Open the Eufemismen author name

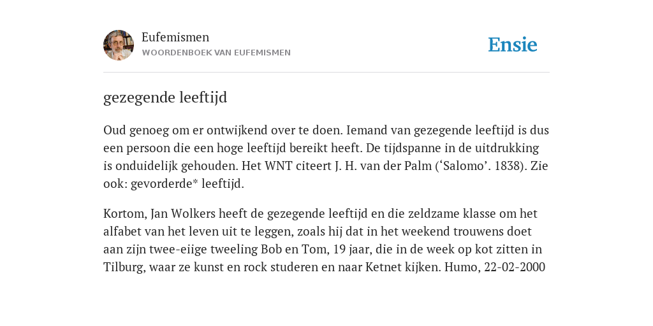(175, 38)
